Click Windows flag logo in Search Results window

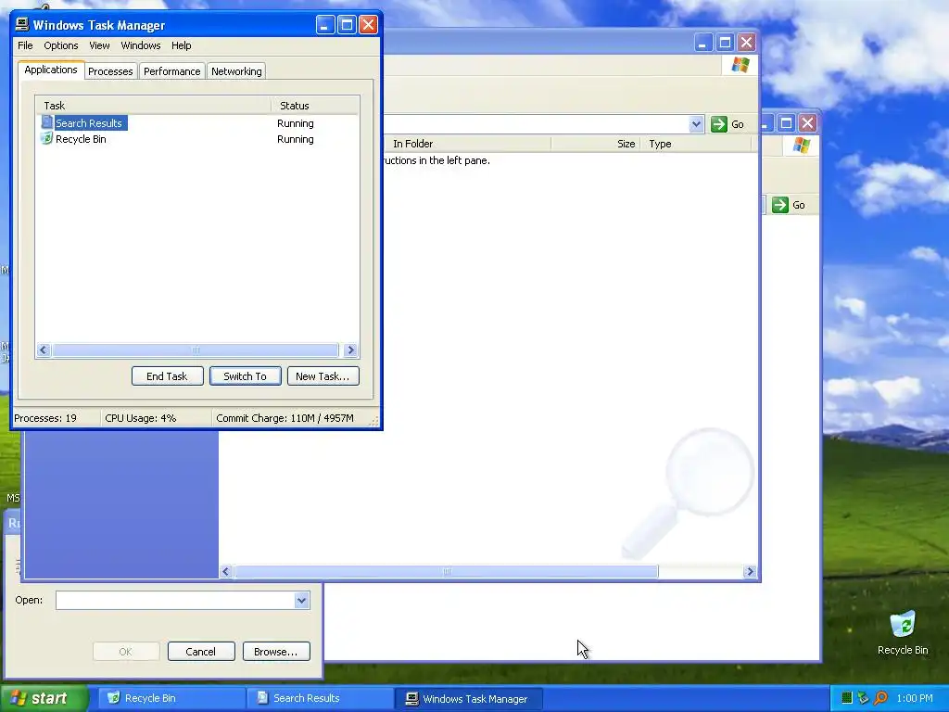click(x=740, y=65)
